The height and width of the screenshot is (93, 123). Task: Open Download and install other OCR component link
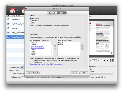(x=46, y=64)
